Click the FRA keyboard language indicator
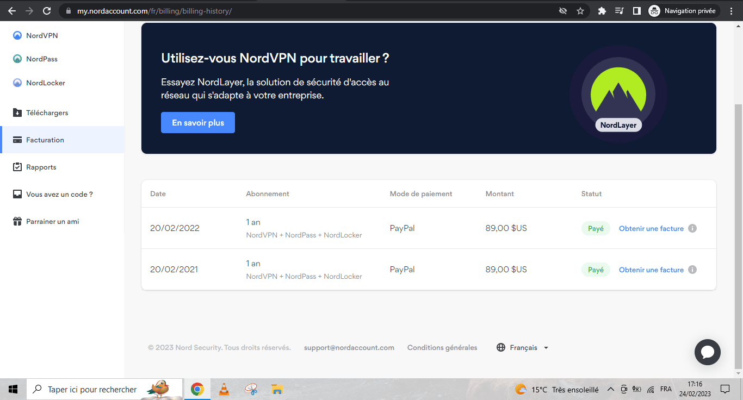 666,389
